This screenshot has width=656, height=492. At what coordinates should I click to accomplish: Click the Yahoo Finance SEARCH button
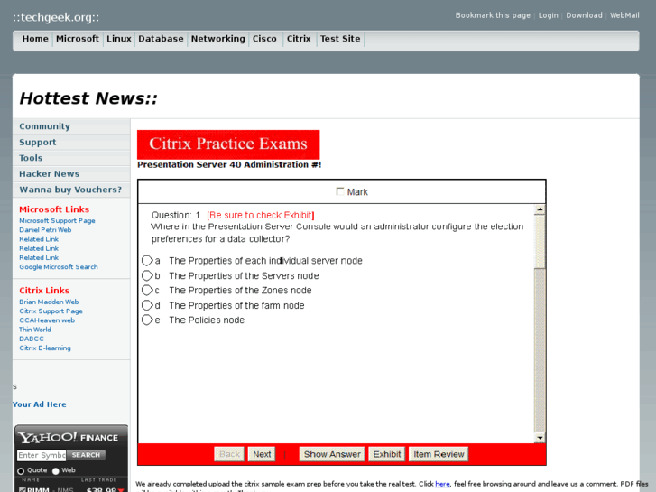pyautogui.click(x=86, y=455)
